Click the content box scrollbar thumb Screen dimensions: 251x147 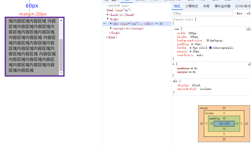point(61,55)
